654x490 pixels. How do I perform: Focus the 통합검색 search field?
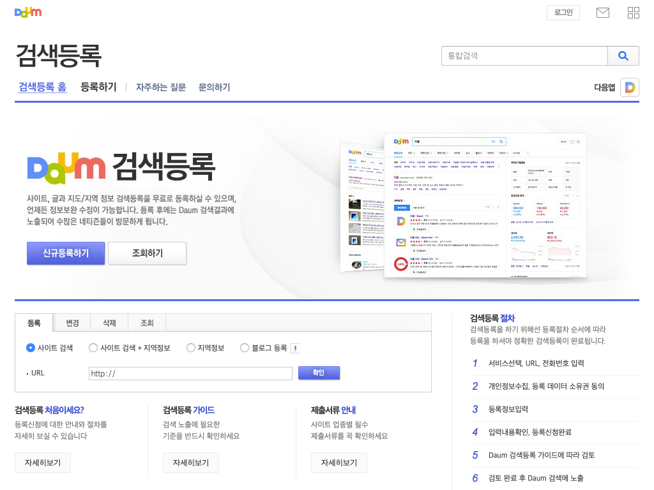click(524, 56)
